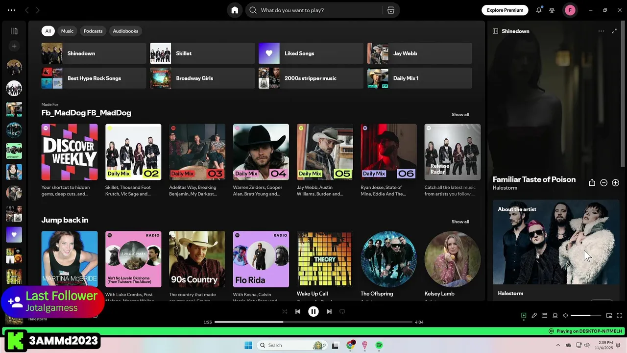Go back with the left arrow
This screenshot has width=627, height=353.
(x=27, y=10)
